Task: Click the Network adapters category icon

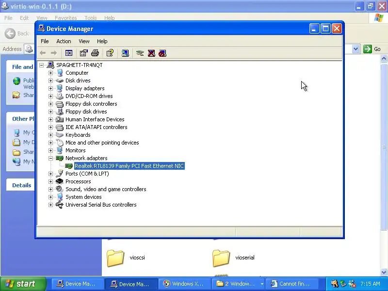Action: [x=59, y=158]
